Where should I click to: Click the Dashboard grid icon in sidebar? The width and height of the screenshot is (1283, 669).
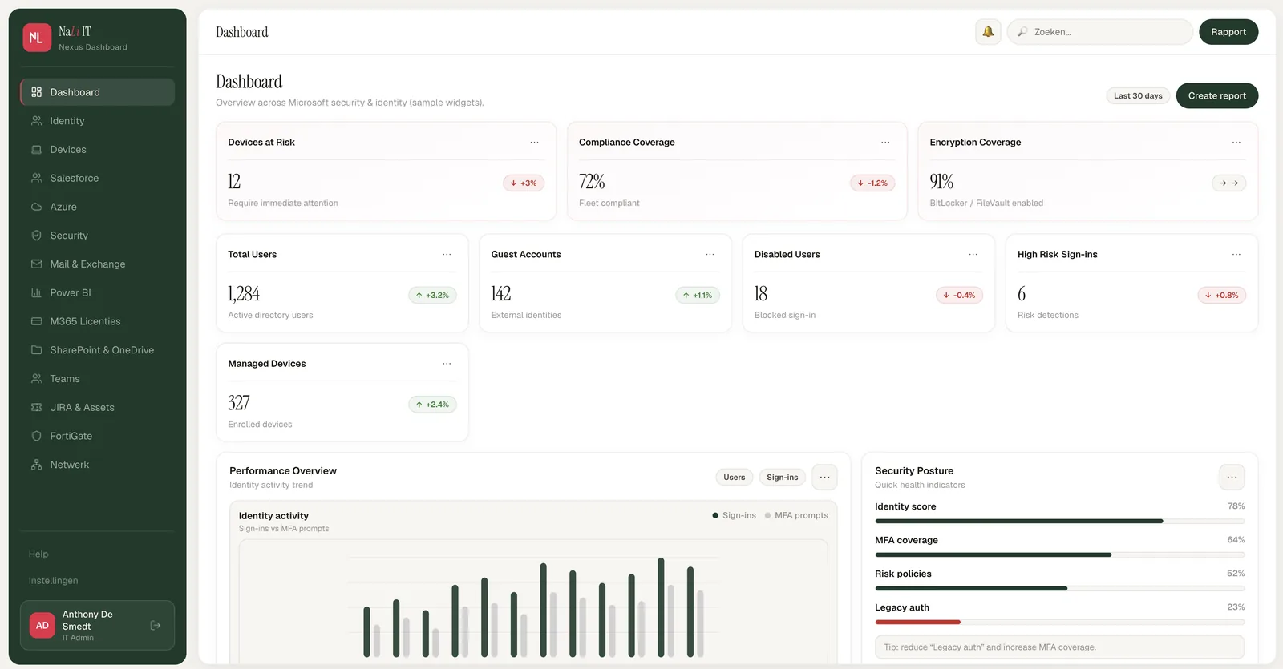click(36, 92)
